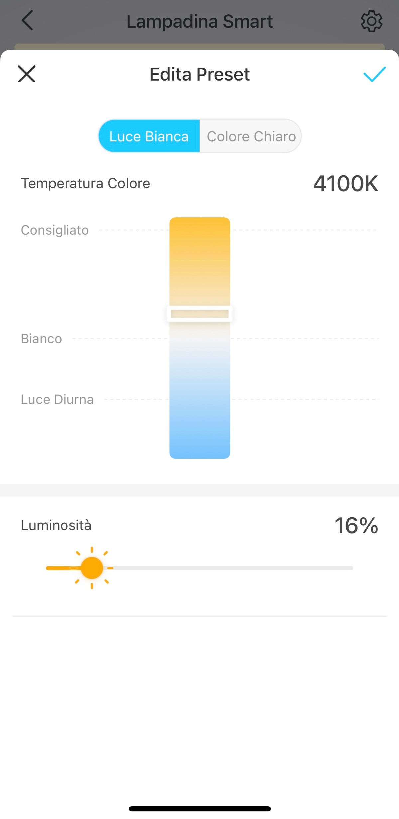
Task: Close Edita Preset with the X icon
Action: click(x=27, y=74)
